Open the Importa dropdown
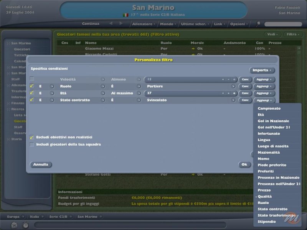This screenshot has height=230, width=307. tap(262, 71)
